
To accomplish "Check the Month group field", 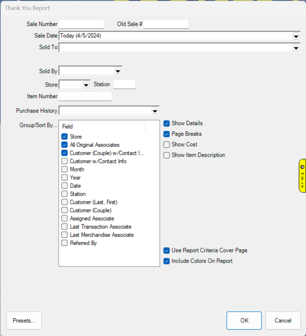I will (65, 169).
